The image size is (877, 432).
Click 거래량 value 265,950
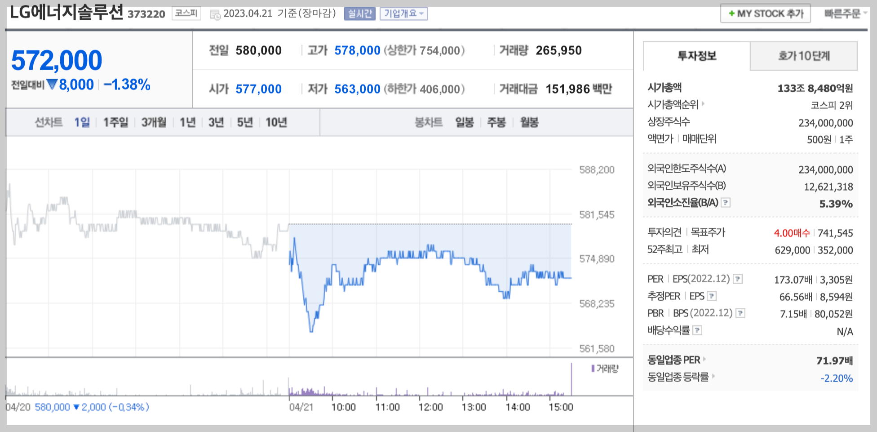(x=558, y=50)
